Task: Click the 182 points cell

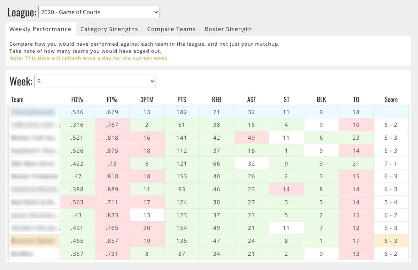Action: point(181,112)
